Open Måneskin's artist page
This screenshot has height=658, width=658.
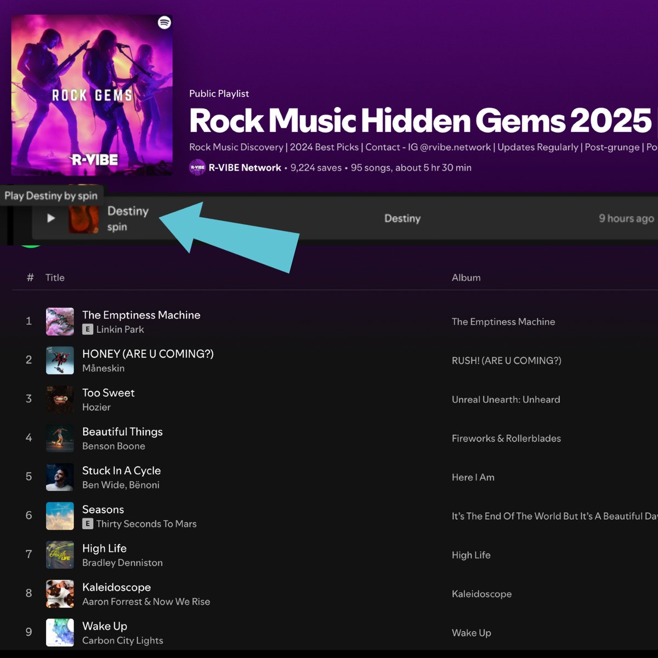[103, 368]
